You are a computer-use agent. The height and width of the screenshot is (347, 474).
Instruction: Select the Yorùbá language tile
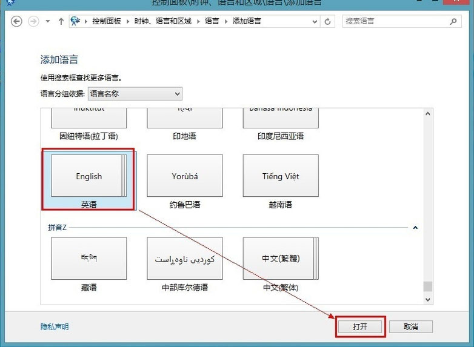184,176
